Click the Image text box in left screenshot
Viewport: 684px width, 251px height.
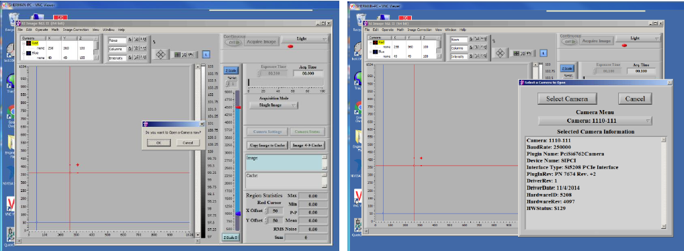point(284,162)
